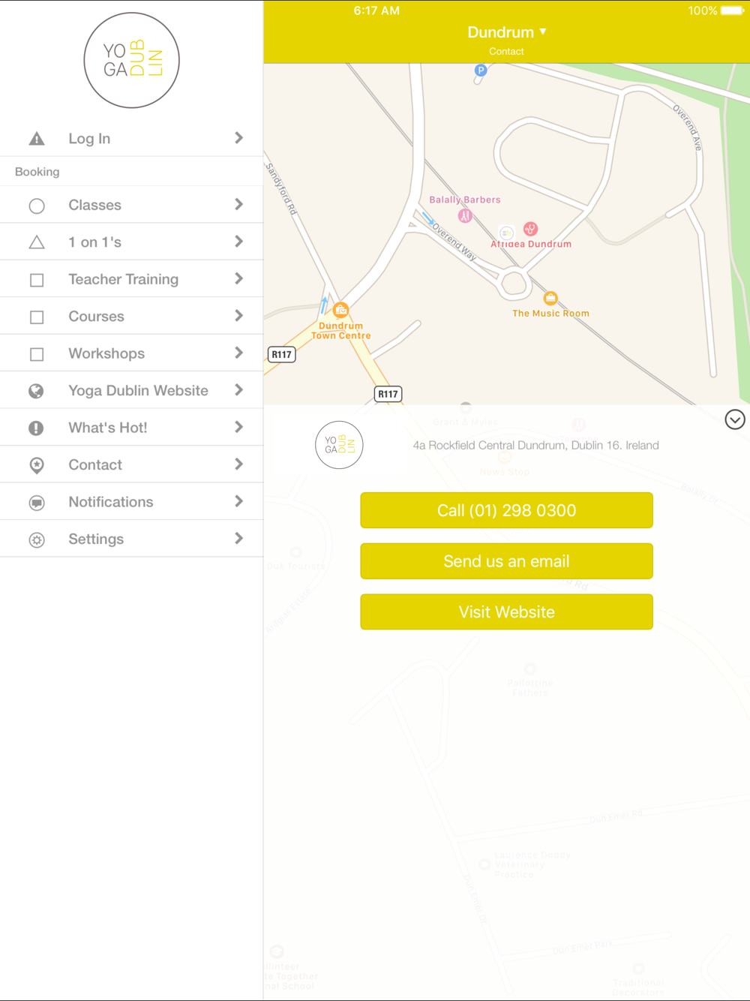Select Courses in the Booking list
Image resolution: width=750 pixels, height=1001 pixels.
click(x=131, y=316)
